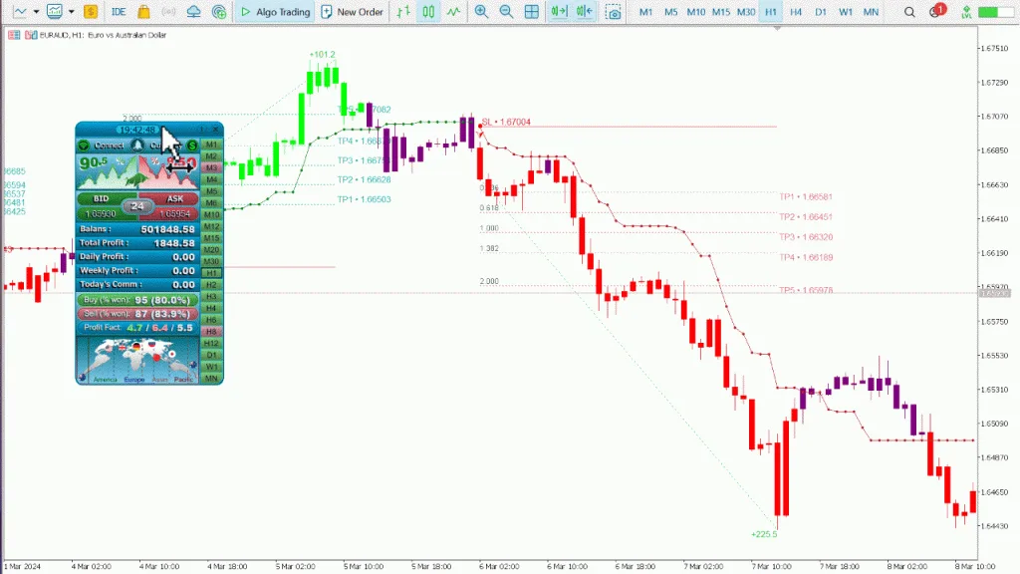
Task: Open the IDE MetaEditor icon
Action: click(x=119, y=11)
